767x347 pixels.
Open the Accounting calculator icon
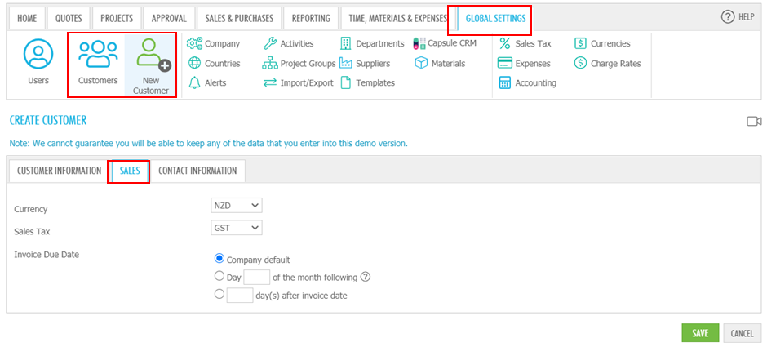[504, 82]
